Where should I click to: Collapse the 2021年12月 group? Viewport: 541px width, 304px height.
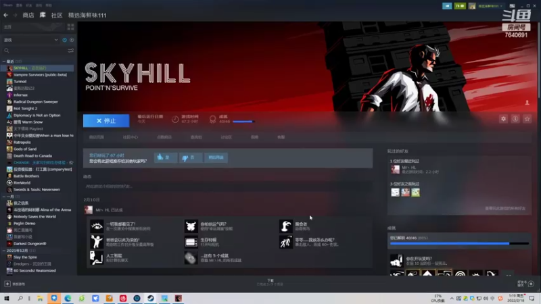pos(4,251)
